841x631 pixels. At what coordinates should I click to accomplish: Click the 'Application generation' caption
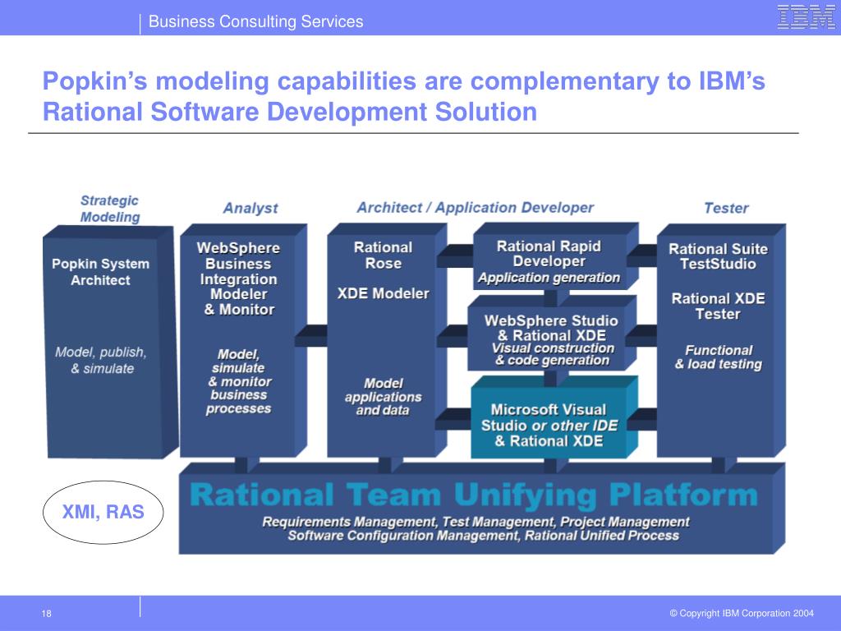549,278
